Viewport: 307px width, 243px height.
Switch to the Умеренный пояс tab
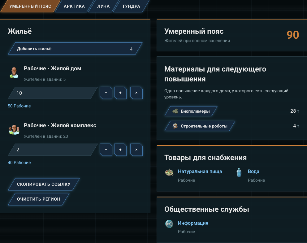point(30,6)
